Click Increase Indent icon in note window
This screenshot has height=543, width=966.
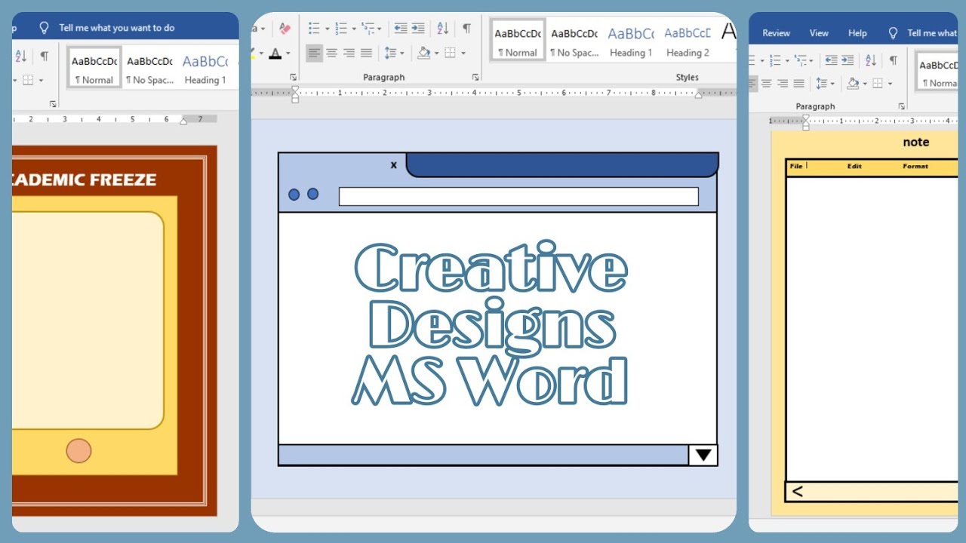pos(848,60)
